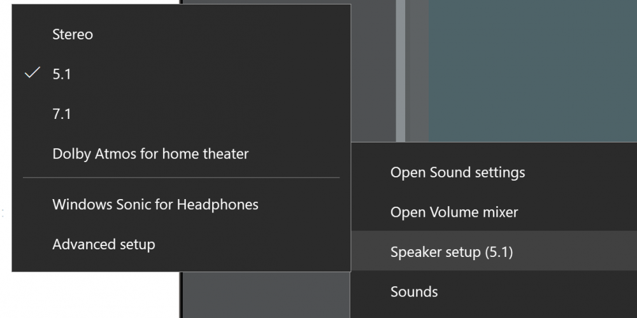Turn on Windows Sonic for Headphones

[x=155, y=205]
